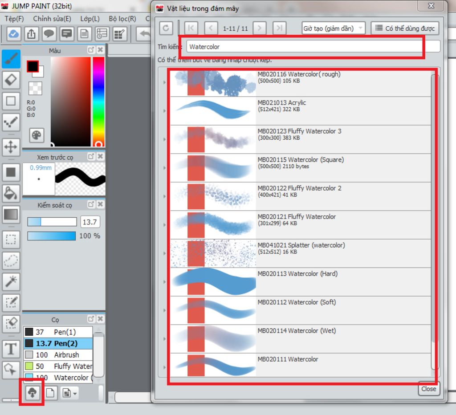Select the Lasso selection tool
Viewport: 456px width, 415px height.
(x=11, y=260)
